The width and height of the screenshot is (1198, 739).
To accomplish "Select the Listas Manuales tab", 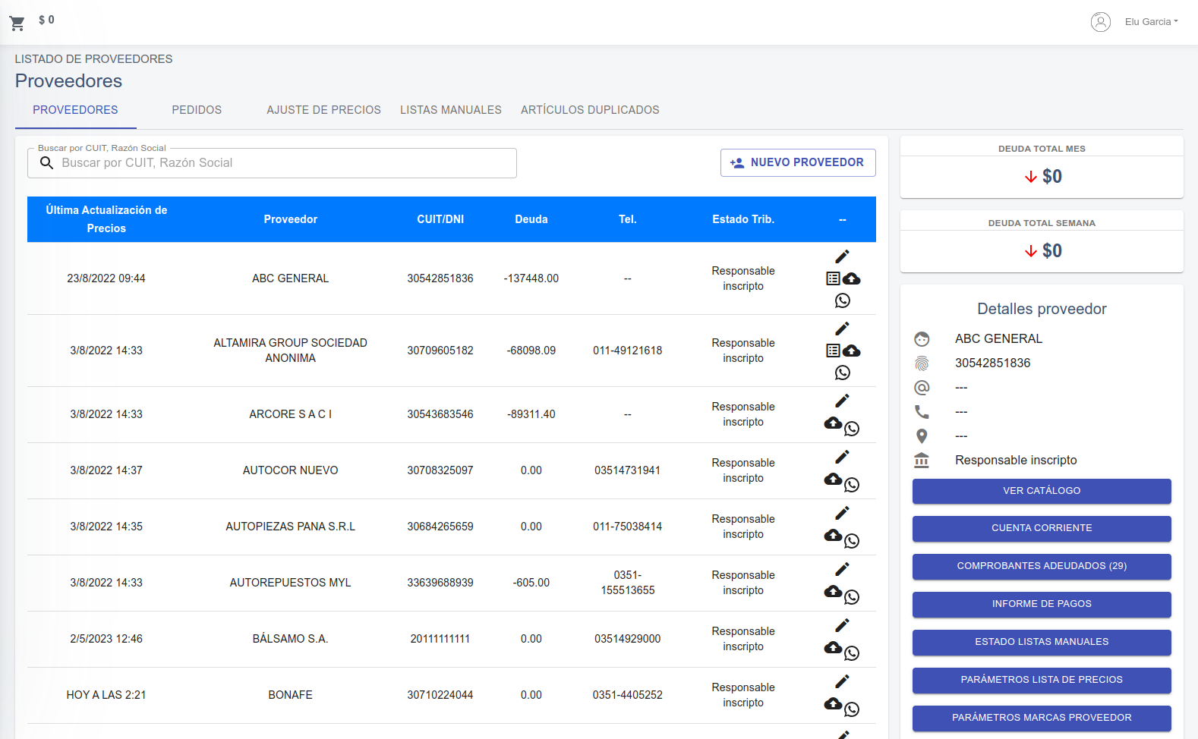I will coord(451,110).
